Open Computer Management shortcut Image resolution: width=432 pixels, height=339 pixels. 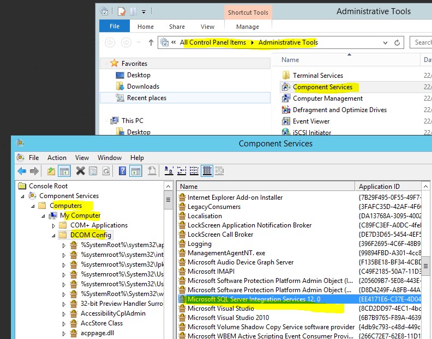click(x=328, y=98)
